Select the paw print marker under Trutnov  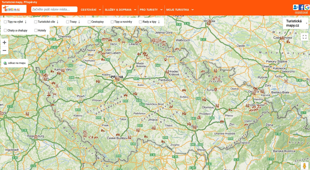click(x=165, y=59)
